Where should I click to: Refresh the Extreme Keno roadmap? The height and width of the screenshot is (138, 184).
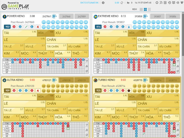178,71
